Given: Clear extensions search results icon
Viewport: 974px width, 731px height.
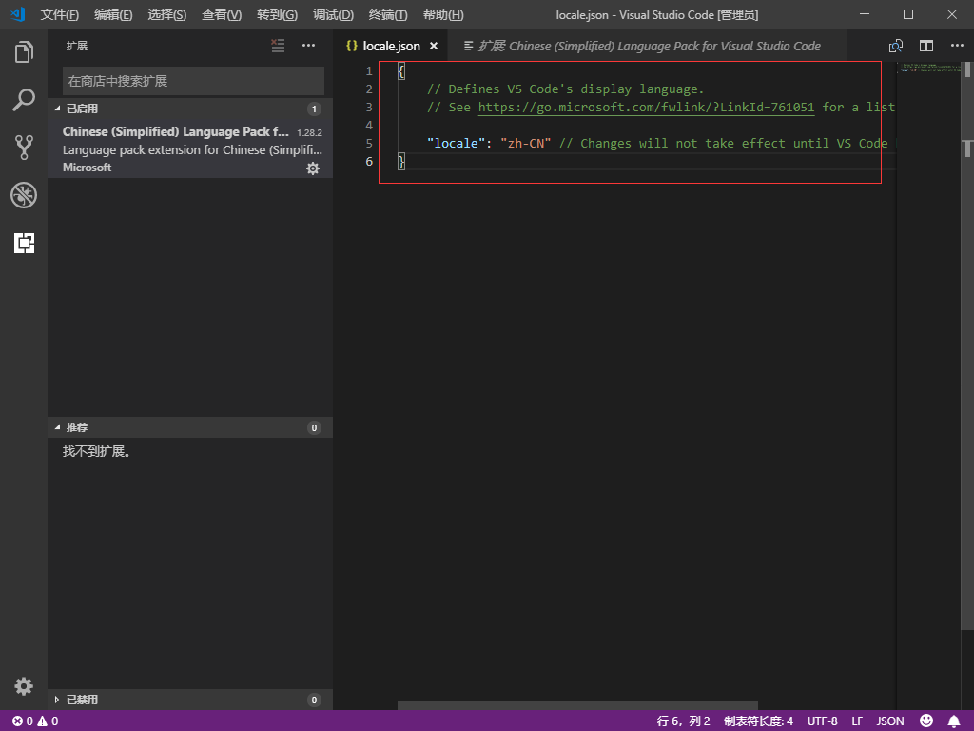Looking at the screenshot, I should [x=278, y=46].
